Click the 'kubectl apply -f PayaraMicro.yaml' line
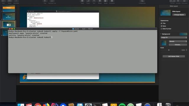189x106 pixels. (43, 31)
